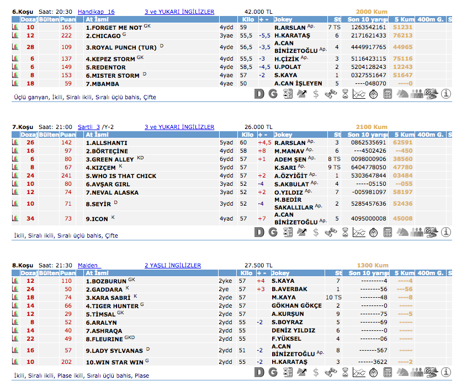Select the checkered flag icon in race 7
This screenshot has width=467, height=392.
(x=432, y=233)
